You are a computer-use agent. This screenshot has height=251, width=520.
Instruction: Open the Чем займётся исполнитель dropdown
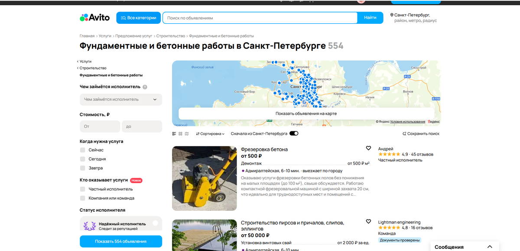120,99
